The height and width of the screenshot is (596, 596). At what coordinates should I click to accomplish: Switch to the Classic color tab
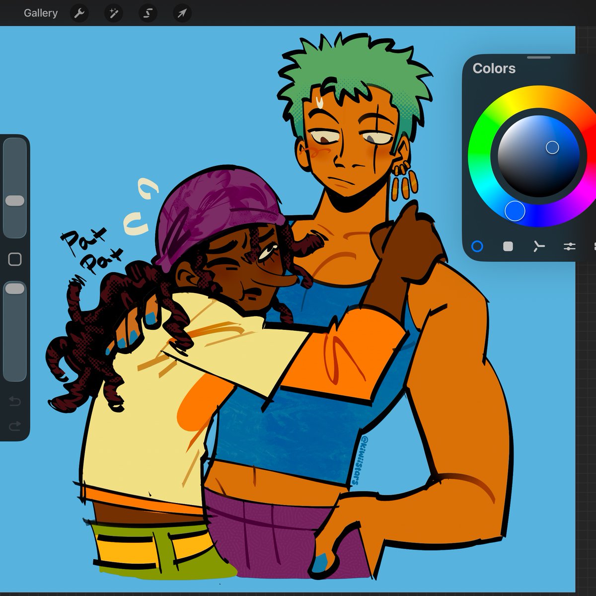(508, 246)
